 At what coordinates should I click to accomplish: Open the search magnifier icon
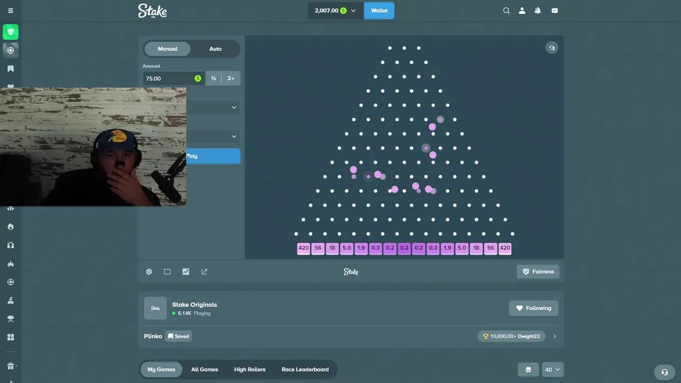click(506, 11)
